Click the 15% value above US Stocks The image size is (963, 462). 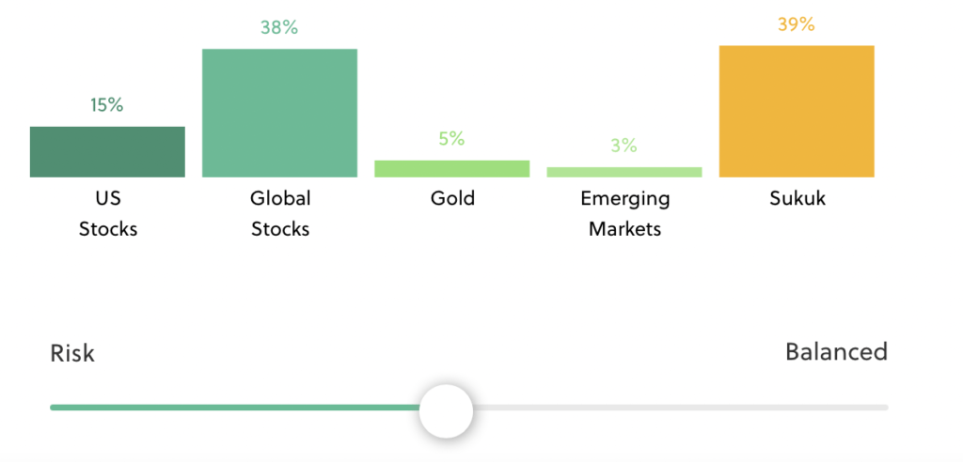pos(107,105)
